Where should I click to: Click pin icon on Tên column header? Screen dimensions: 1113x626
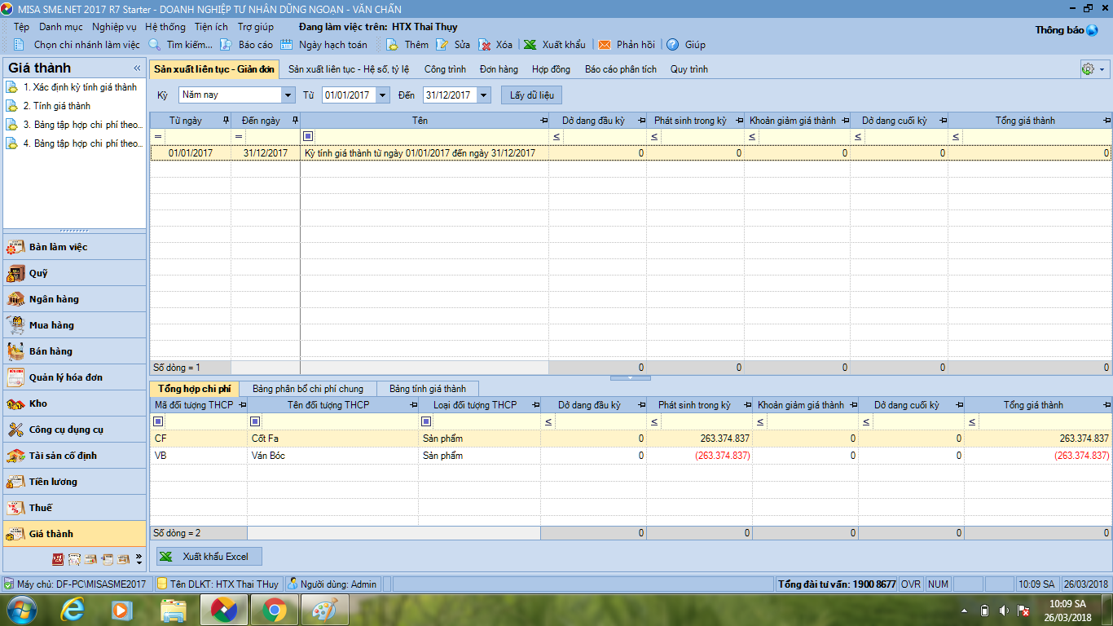coord(543,121)
